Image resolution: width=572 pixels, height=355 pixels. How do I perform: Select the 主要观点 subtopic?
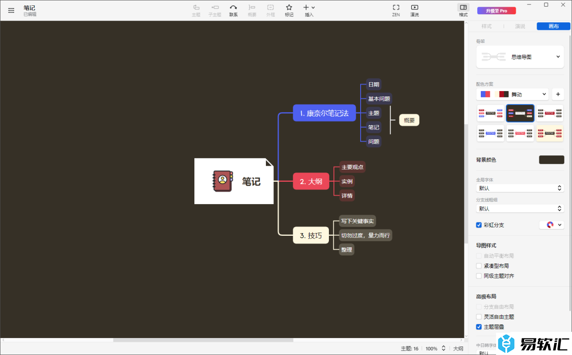353,167
